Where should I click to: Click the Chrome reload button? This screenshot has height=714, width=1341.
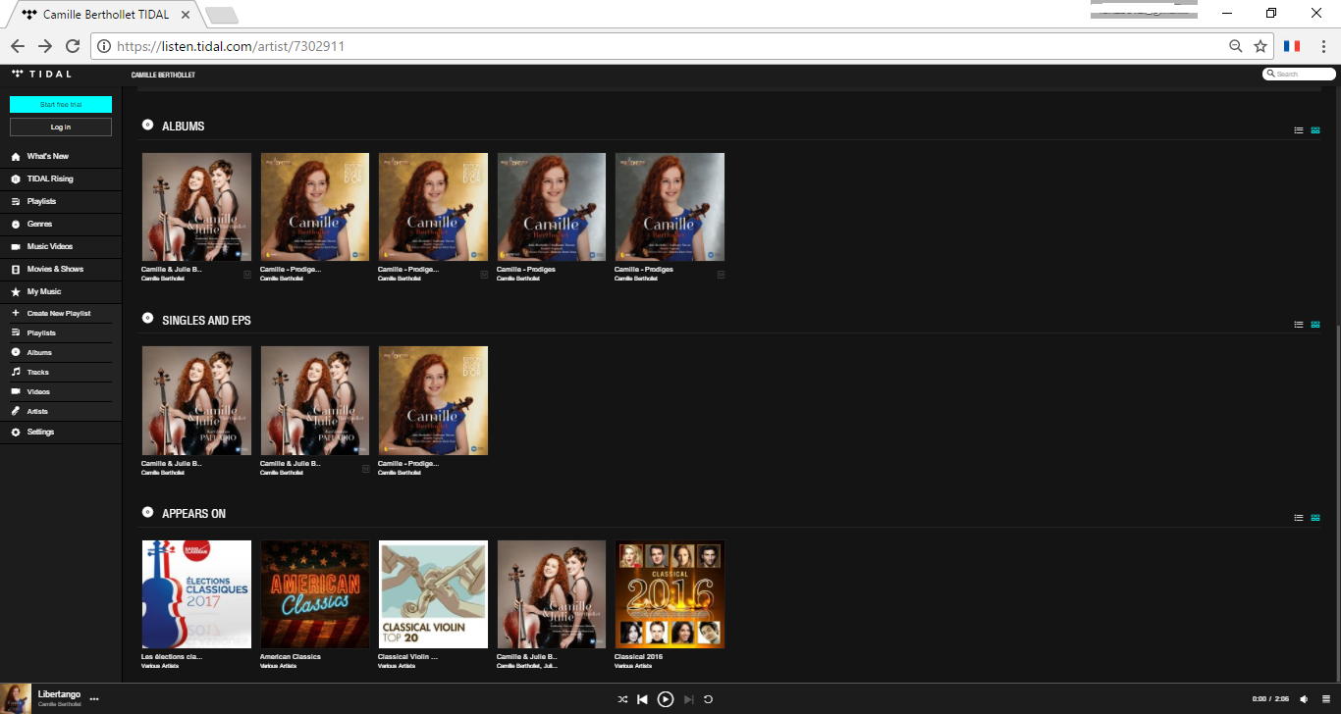73,46
